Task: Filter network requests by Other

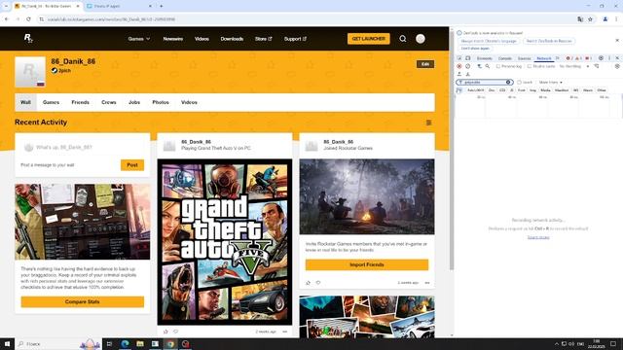Action: click(x=602, y=90)
